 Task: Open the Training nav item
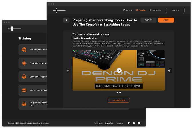point(141,10)
